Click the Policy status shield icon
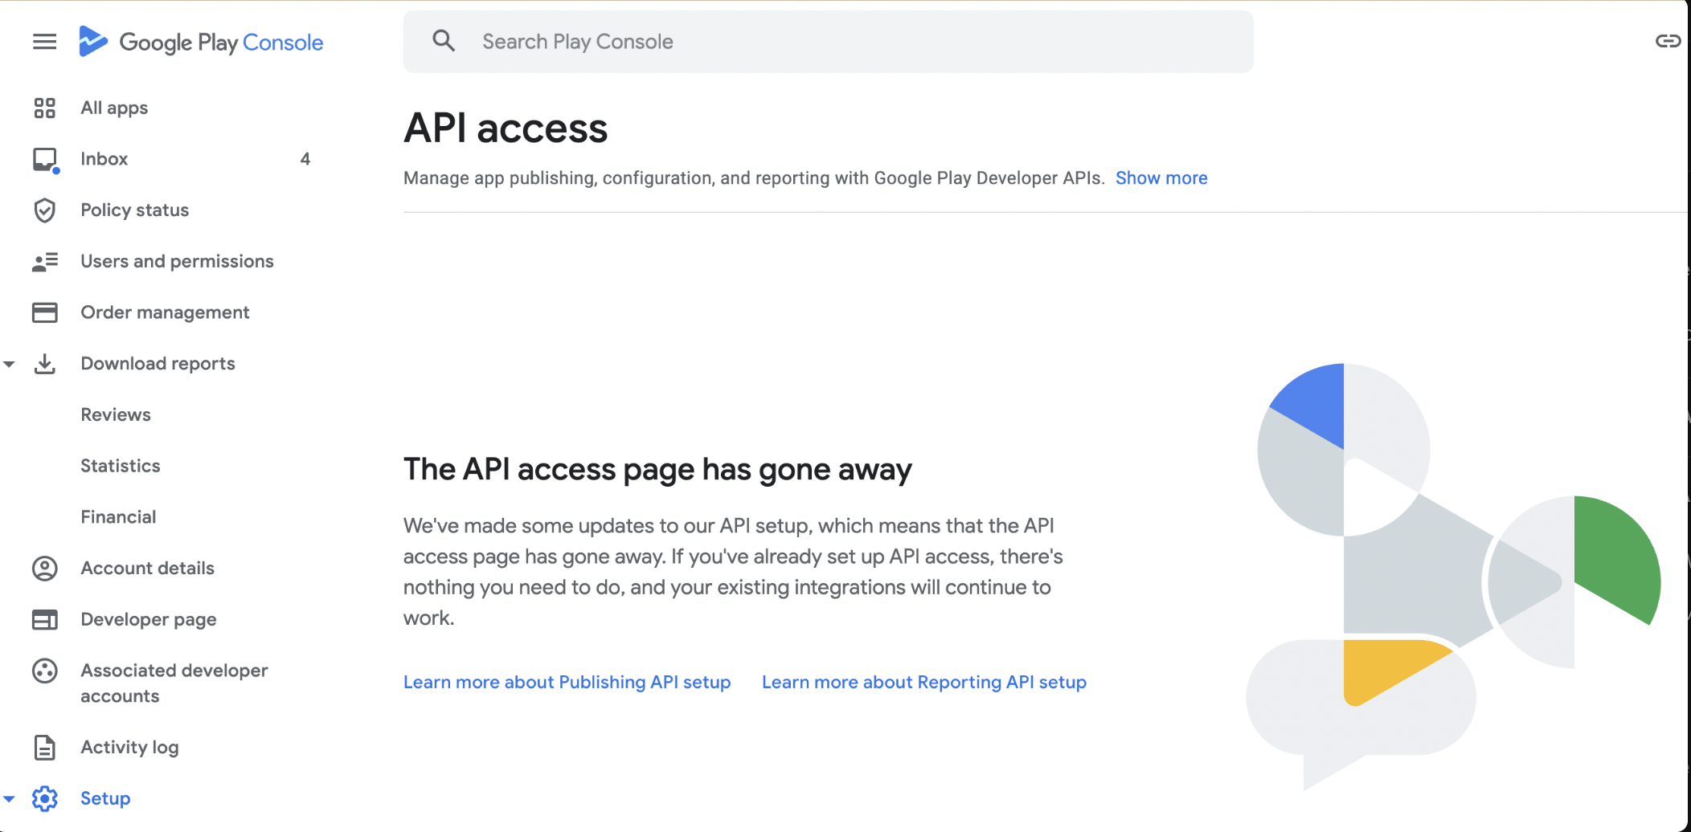Image resolution: width=1691 pixels, height=832 pixels. click(45, 210)
